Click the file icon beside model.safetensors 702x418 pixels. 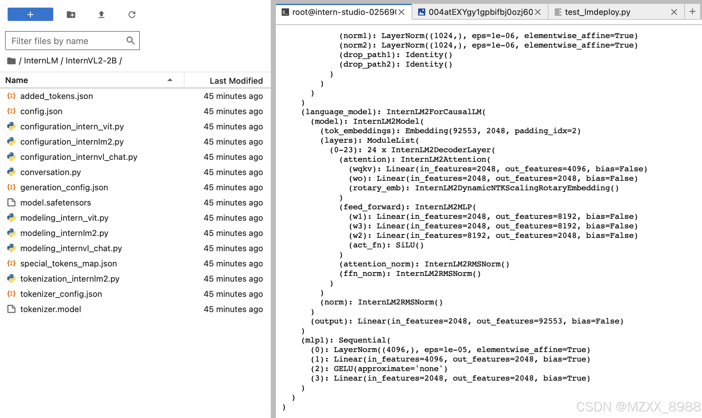11,203
